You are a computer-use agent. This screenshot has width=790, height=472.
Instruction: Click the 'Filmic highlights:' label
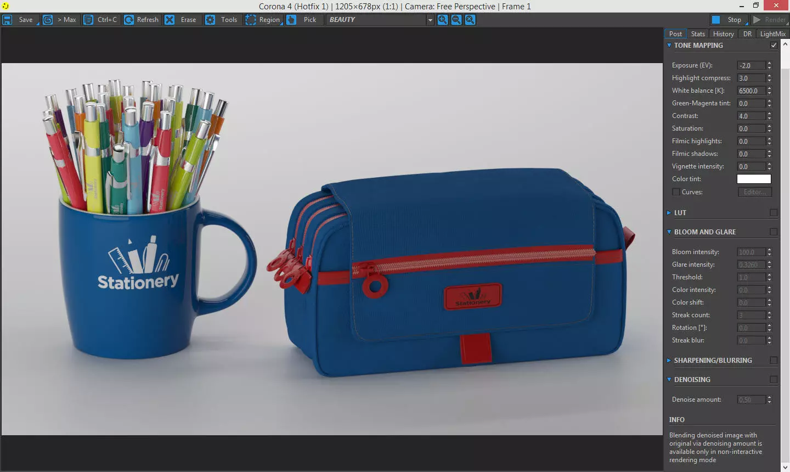tap(697, 141)
